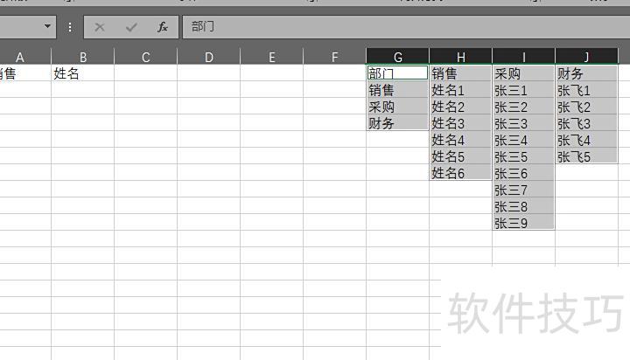The image size is (630, 360).
Task: Select cell 姓名1
Action: 461,90
